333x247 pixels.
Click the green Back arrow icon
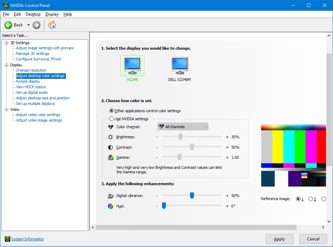point(8,25)
